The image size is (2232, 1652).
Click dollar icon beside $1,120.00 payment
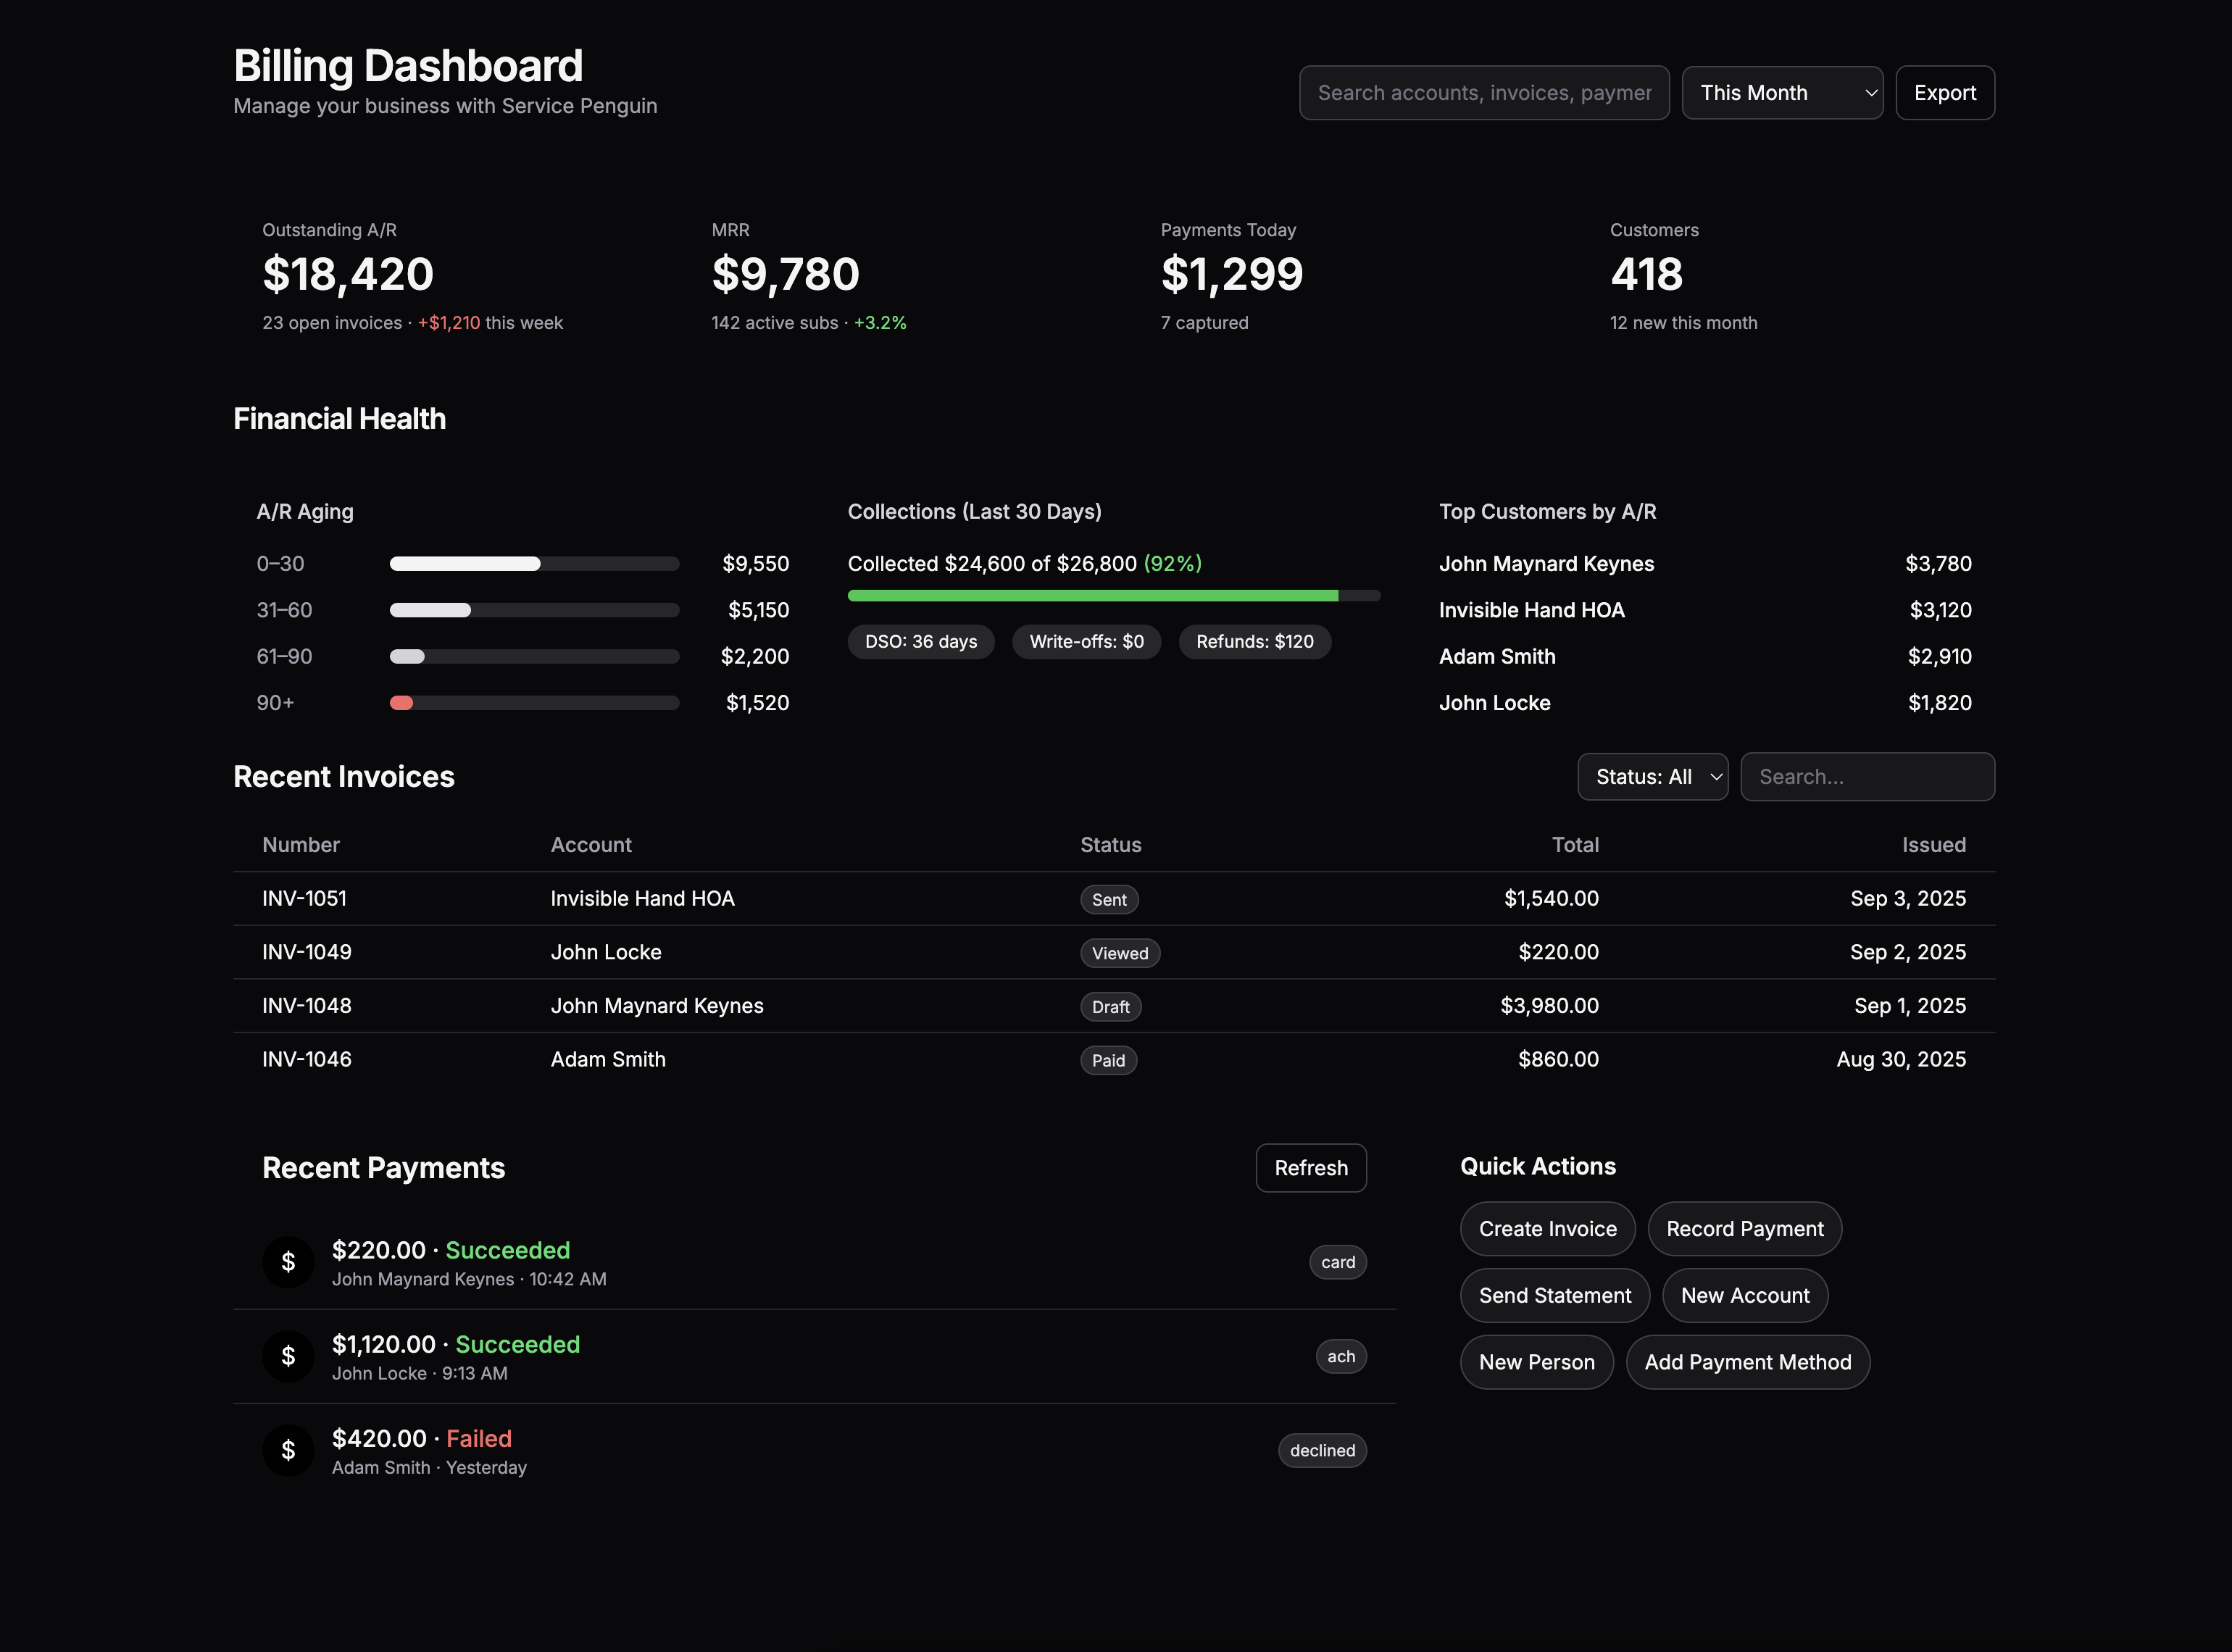tap(288, 1356)
